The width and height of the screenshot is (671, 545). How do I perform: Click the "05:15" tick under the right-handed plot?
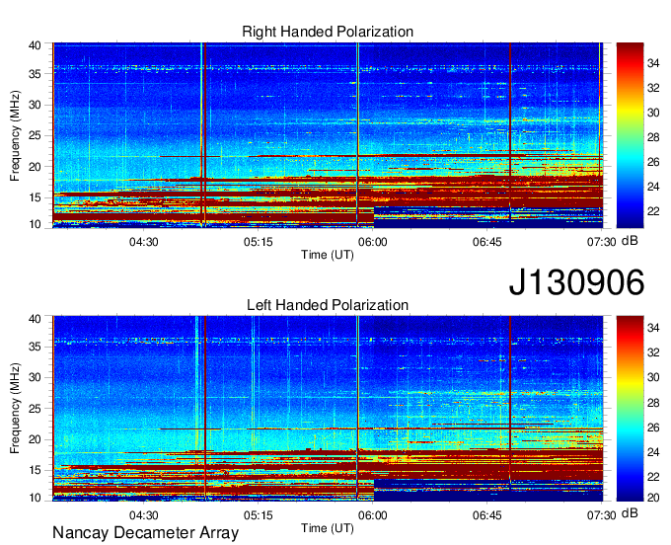coord(259,242)
